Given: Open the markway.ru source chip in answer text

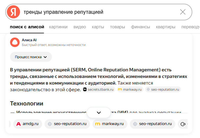Looking at the screenshot, I should (130, 90).
